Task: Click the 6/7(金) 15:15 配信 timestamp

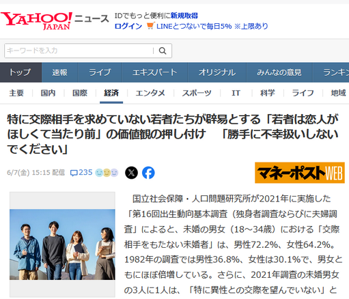Action: 36,173
